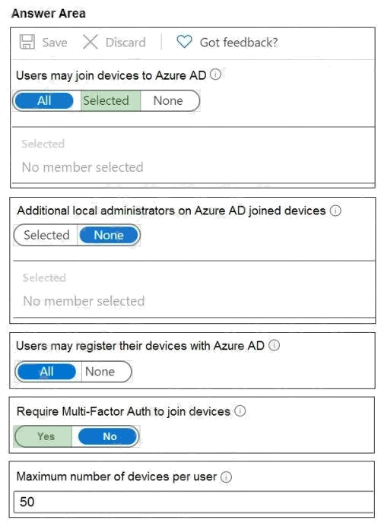Click the Got feedback heart icon
The width and height of the screenshot is (381, 523).
pyautogui.click(x=184, y=42)
